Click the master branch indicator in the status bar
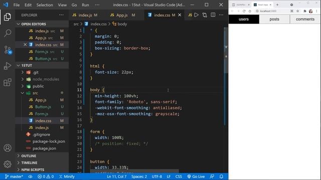The width and height of the screenshot is (321, 180). click(x=14, y=176)
